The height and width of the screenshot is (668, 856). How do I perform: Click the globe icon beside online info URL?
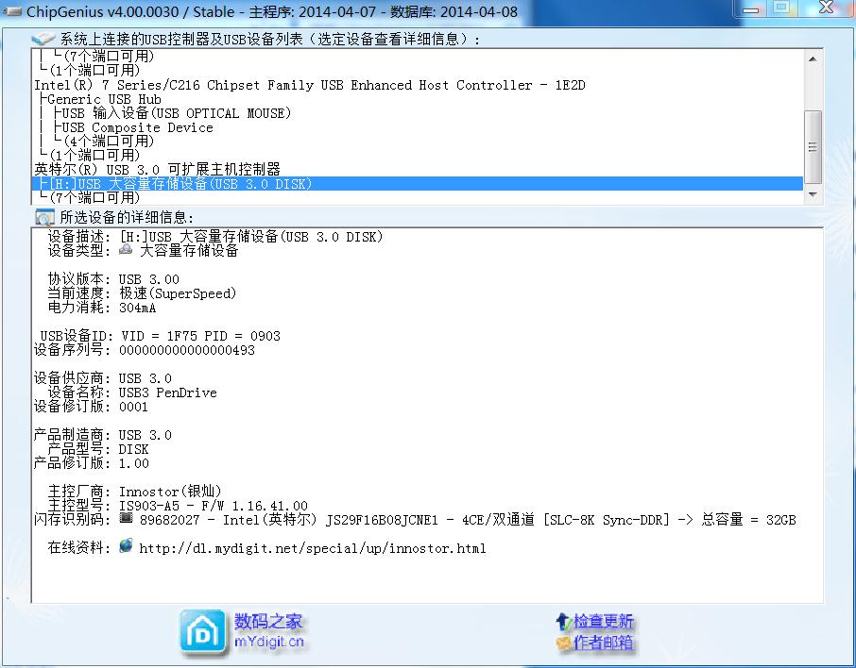tap(126, 546)
